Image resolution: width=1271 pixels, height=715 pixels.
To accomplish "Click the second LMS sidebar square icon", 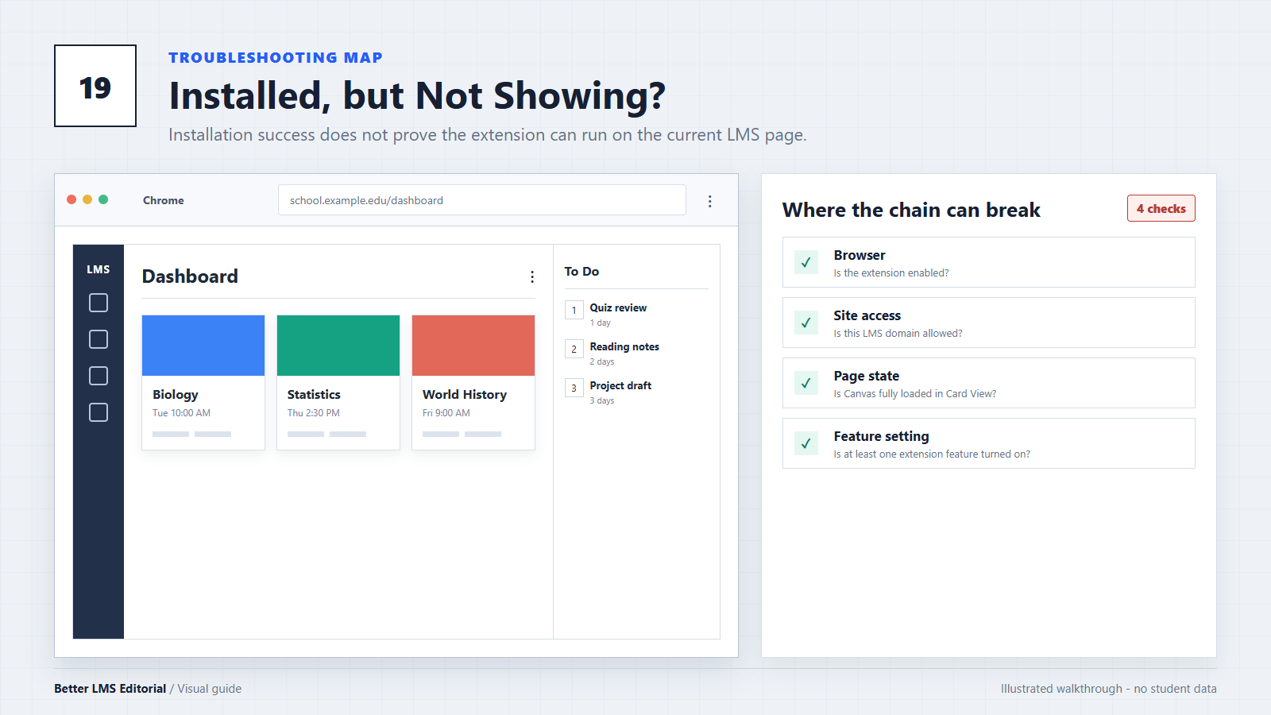I will click(99, 339).
